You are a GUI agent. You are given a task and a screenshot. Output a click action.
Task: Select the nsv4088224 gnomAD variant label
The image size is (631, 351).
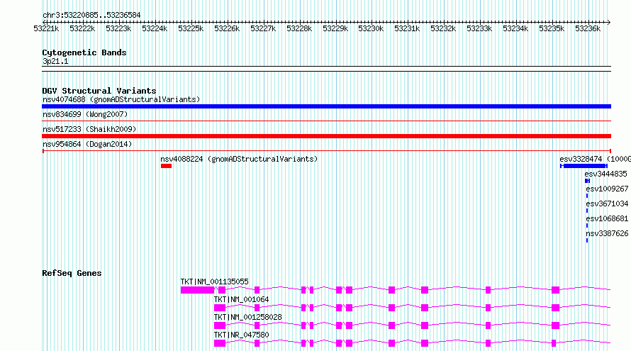(x=239, y=159)
